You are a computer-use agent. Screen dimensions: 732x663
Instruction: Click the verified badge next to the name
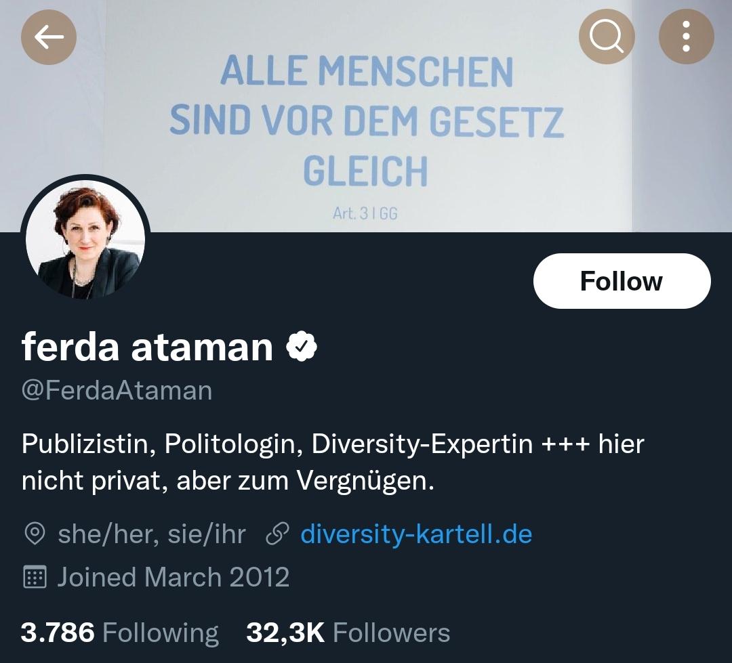point(302,346)
